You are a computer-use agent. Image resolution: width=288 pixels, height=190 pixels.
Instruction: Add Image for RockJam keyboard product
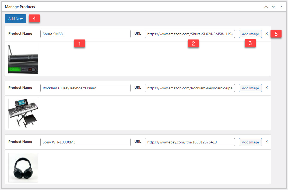coord(250,88)
